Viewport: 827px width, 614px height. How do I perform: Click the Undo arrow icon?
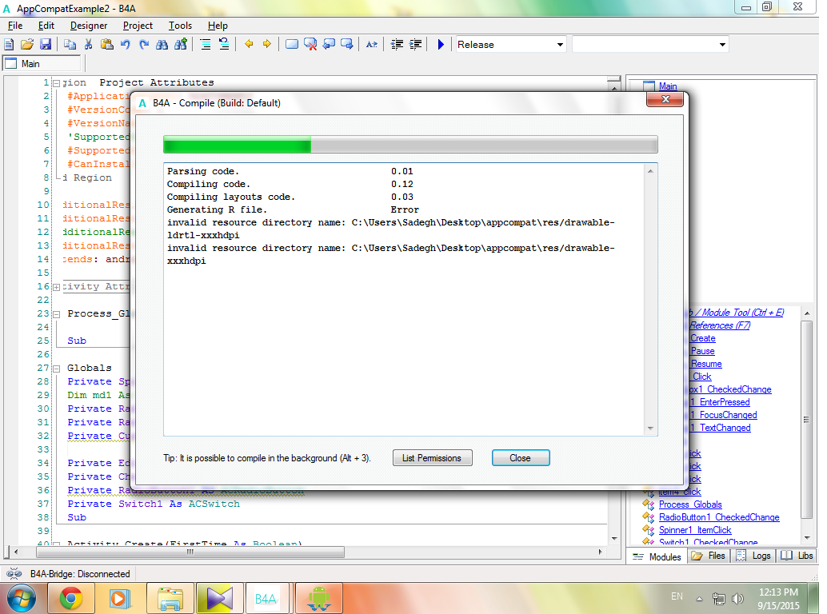pyautogui.click(x=126, y=45)
